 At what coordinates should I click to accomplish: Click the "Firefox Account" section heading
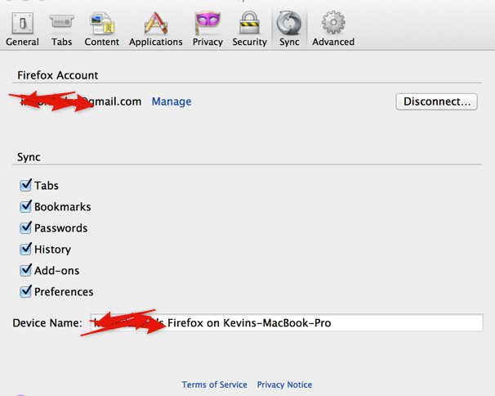pyautogui.click(x=57, y=75)
